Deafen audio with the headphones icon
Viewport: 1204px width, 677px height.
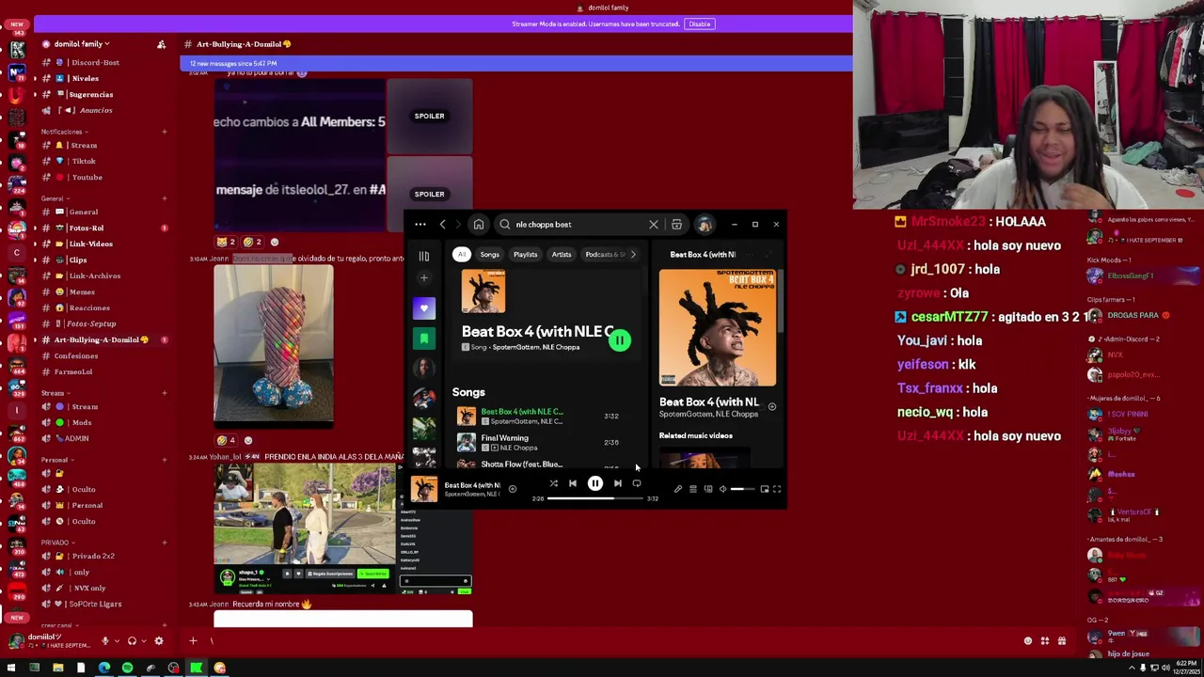coord(132,641)
